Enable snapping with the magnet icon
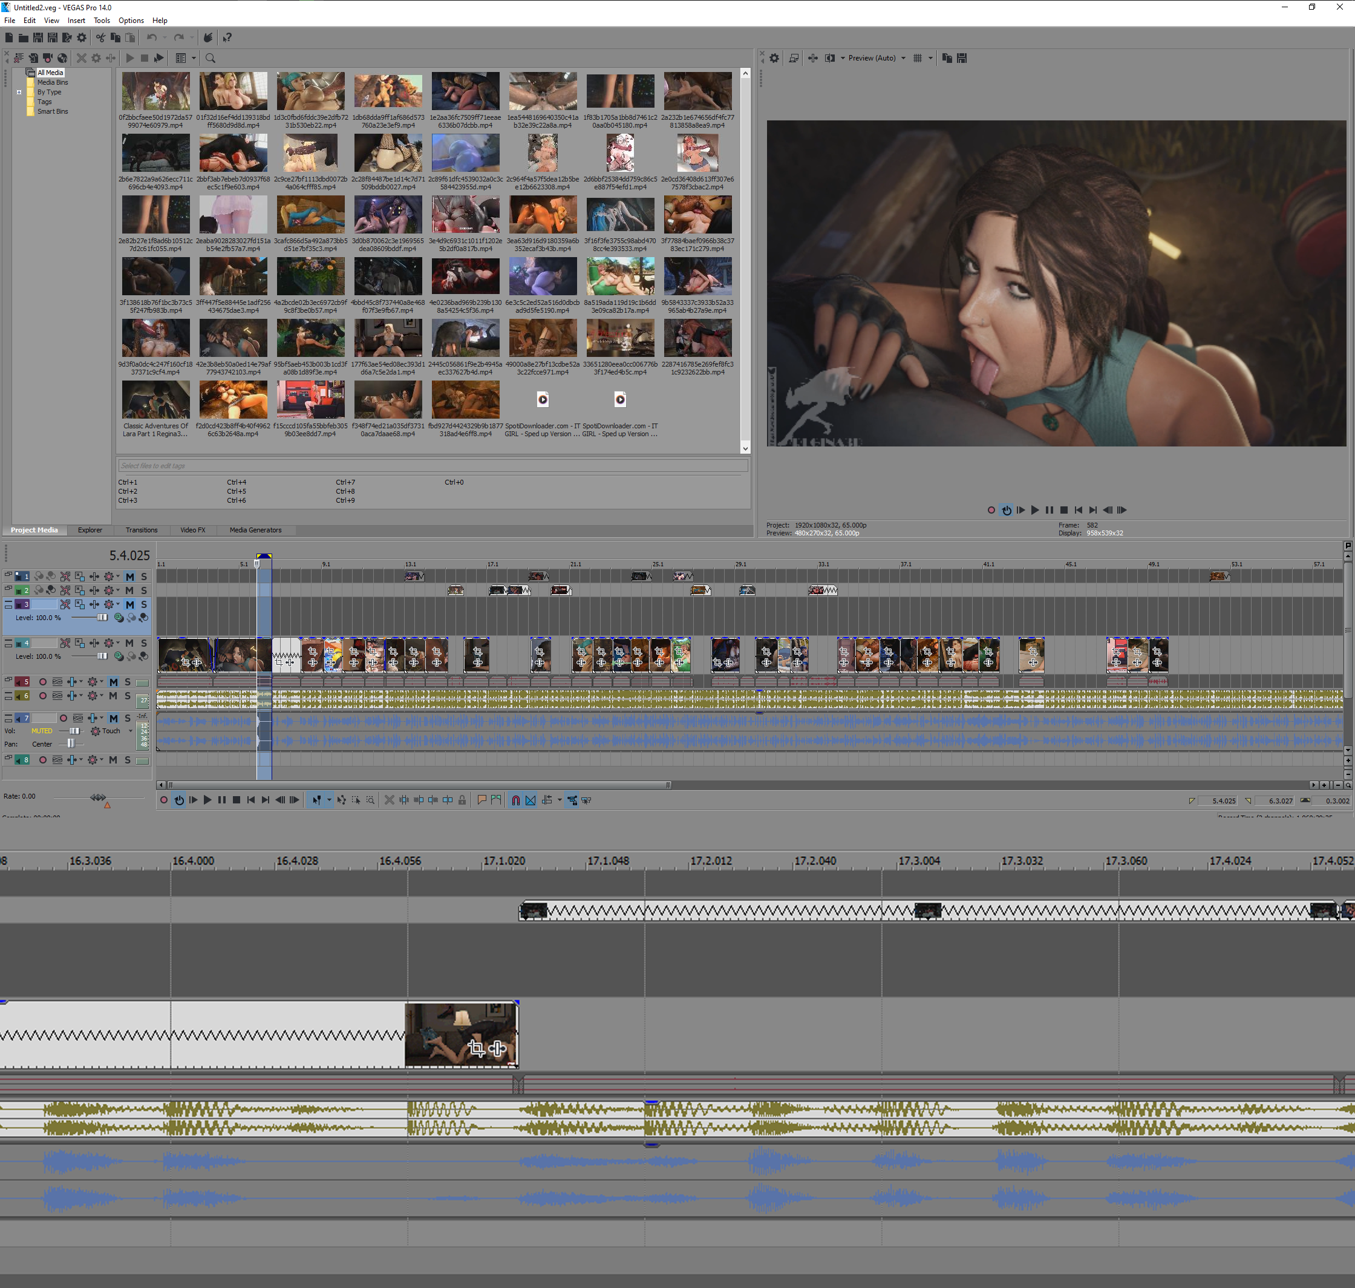The width and height of the screenshot is (1355, 1288). coord(515,800)
